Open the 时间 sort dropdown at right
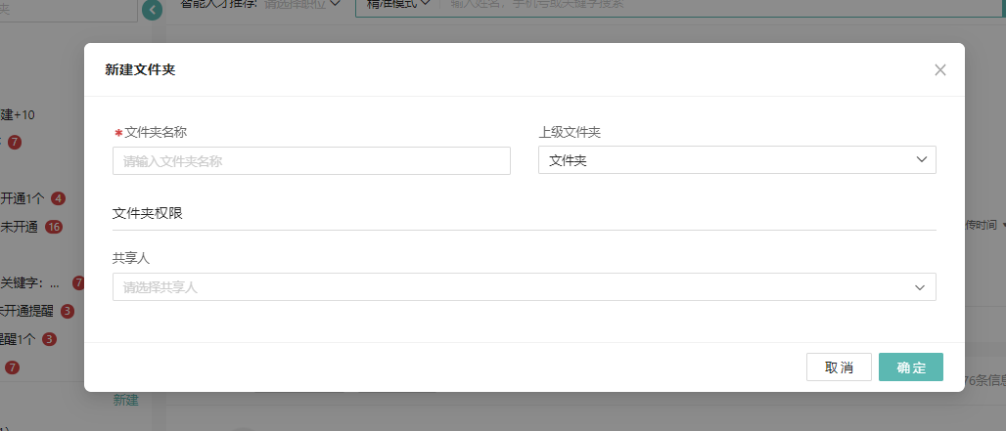Image resolution: width=1006 pixels, height=431 pixels. click(986, 226)
